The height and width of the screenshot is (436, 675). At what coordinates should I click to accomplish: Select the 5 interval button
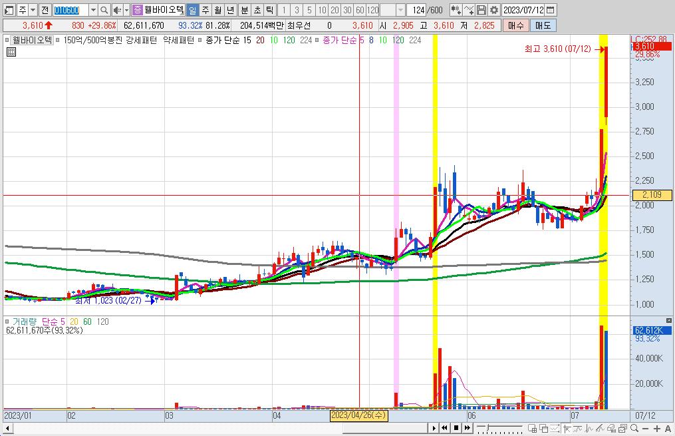click(x=309, y=10)
